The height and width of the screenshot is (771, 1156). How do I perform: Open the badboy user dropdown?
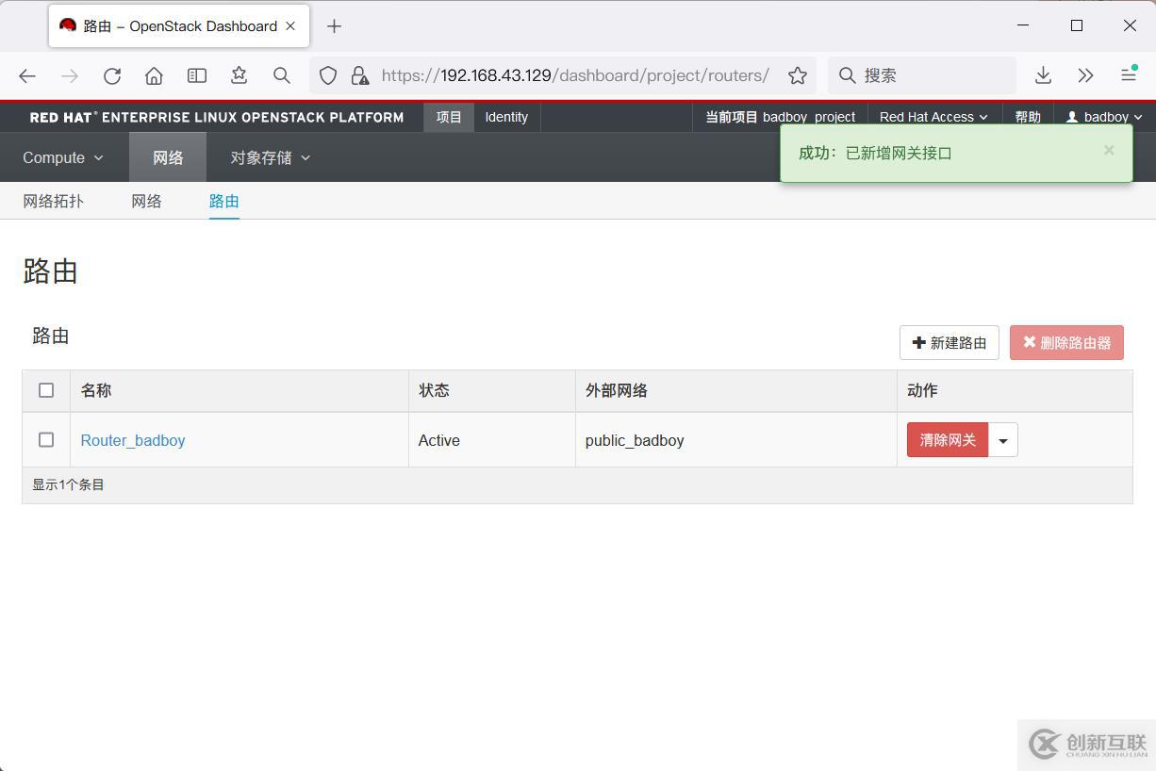[1104, 117]
